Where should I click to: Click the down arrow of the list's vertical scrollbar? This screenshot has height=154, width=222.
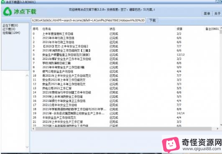click(221, 125)
